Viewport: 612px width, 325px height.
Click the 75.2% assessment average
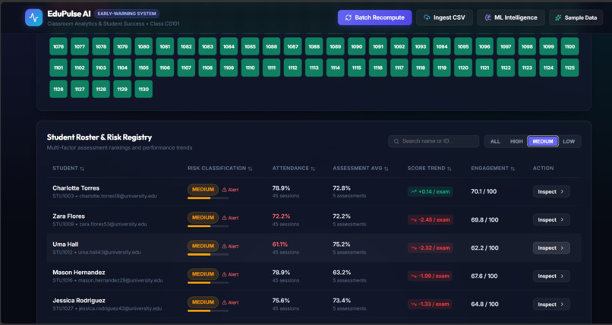click(x=342, y=245)
